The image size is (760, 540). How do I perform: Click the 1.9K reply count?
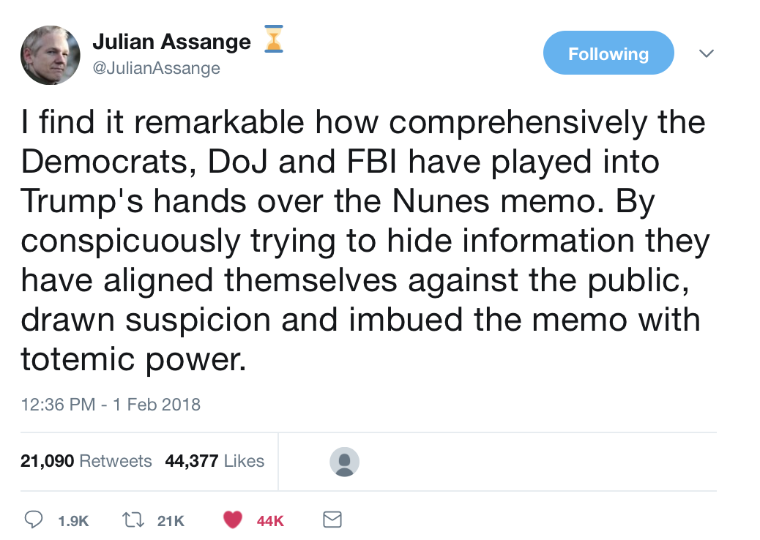(x=72, y=521)
